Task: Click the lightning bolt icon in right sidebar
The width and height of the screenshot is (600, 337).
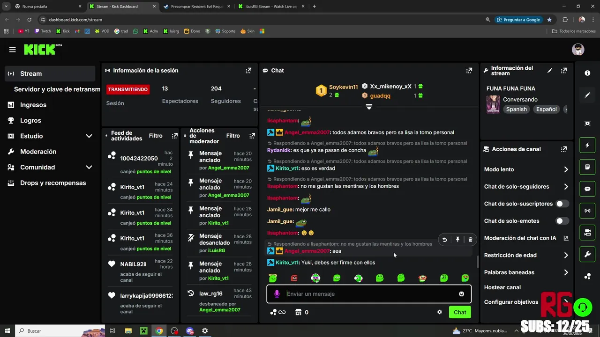Action: point(587,145)
